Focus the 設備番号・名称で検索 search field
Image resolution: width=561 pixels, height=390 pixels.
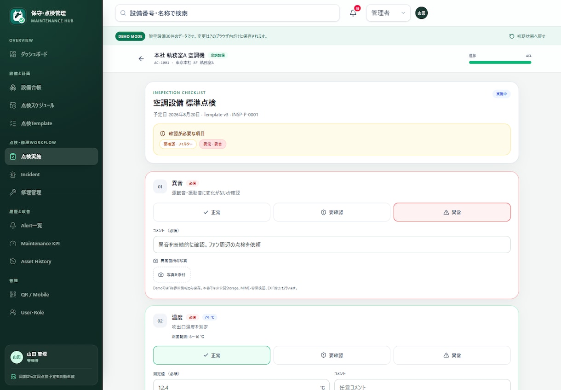click(x=227, y=13)
